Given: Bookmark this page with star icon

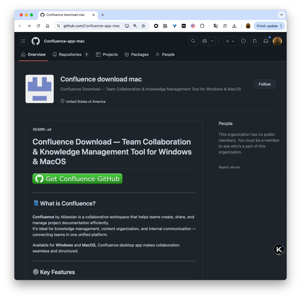Looking at the screenshot, I should click(x=143, y=26).
